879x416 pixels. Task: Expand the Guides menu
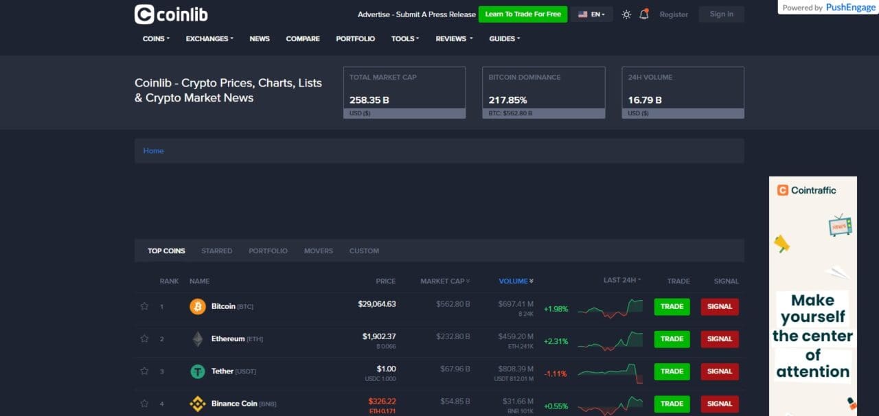click(505, 38)
